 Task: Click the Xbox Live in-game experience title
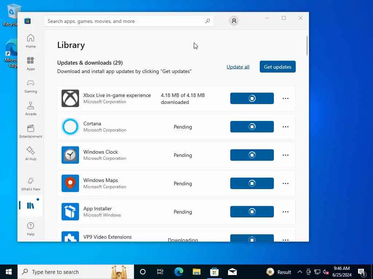pyautogui.click(x=117, y=95)
